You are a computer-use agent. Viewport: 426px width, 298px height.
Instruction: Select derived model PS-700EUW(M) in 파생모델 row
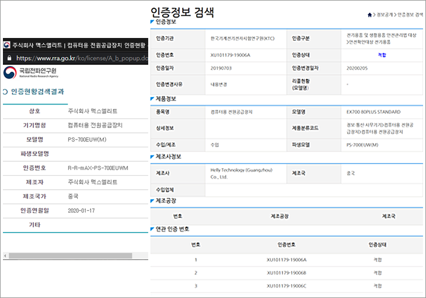coord(362,145)
